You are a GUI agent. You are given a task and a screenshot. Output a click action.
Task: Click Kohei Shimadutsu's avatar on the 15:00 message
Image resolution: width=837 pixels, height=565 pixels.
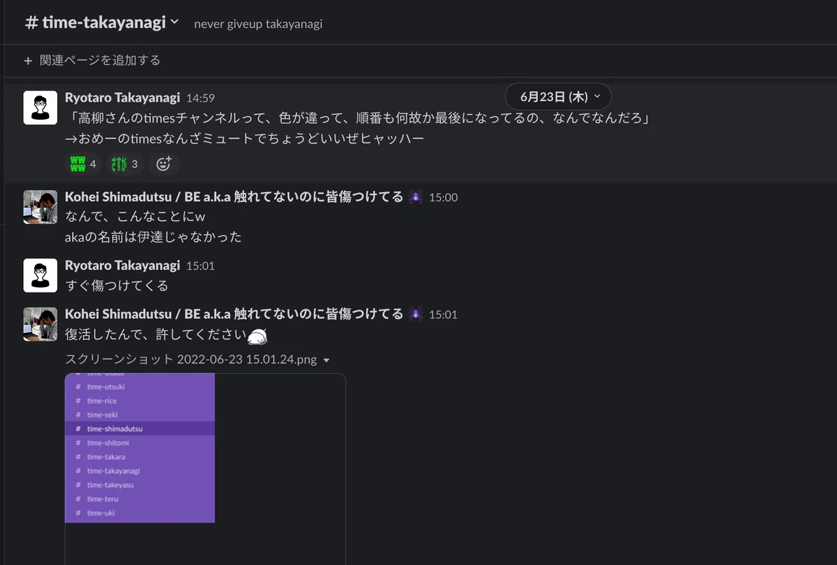click(40, 207)
